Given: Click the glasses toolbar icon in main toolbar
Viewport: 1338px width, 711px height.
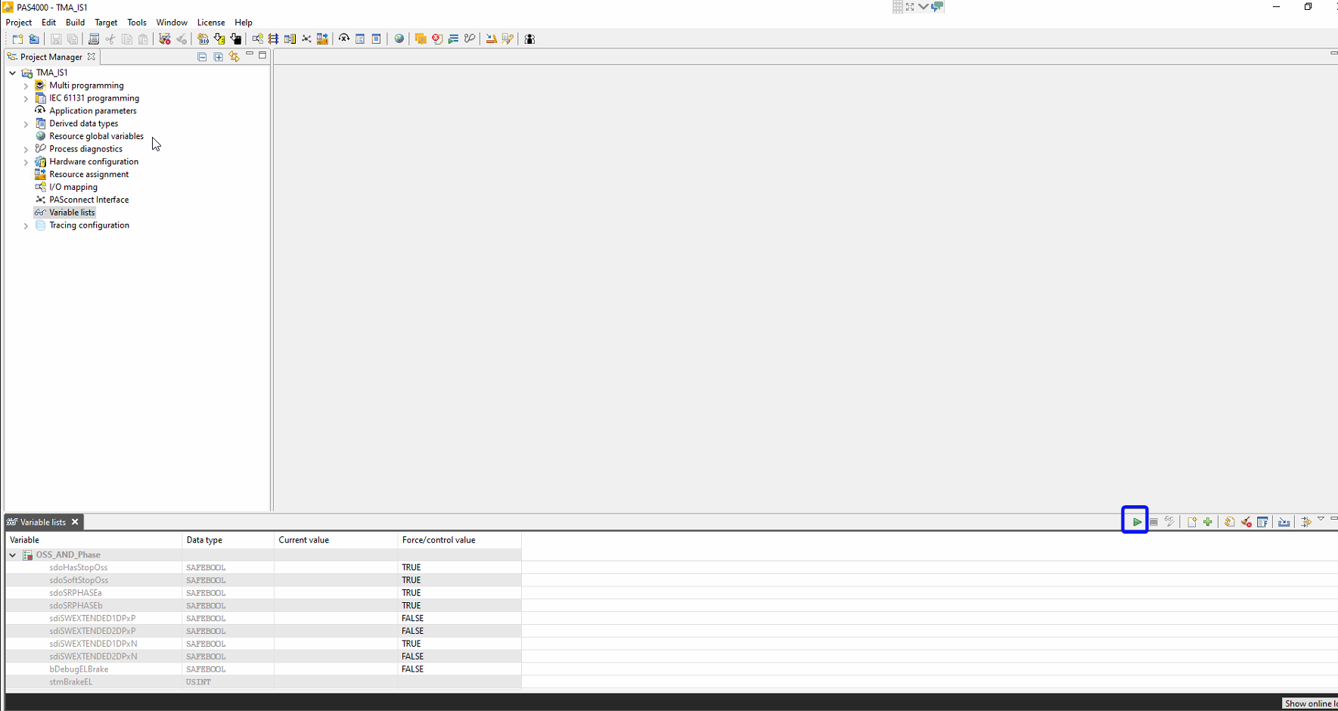Looking at the screenshot, I should click(470, 39).
